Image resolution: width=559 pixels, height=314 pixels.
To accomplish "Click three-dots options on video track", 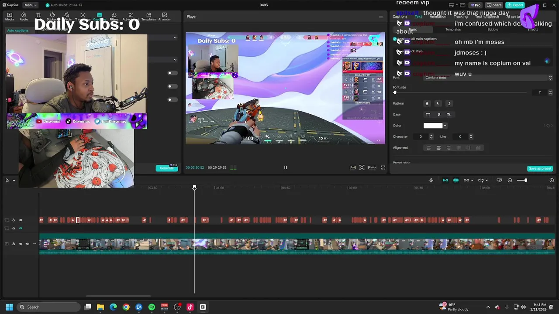I will (x=35, y=244).
